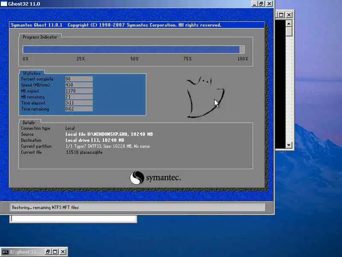The height and width of the screenshot is (257, 342).
Task: Click the Restoring remaining NTFS MFT files status
Action: click(x=45, y=207)
